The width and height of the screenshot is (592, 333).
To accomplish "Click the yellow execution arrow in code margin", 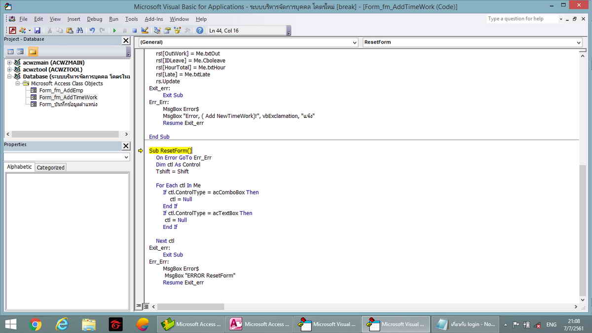I will pos(140,151).
